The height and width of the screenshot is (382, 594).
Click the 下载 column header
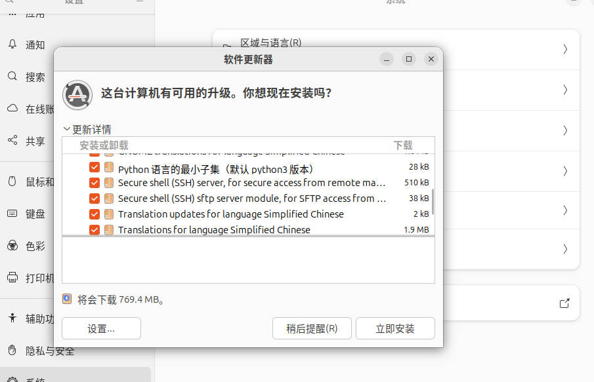pyautogui.click(x=403, y=145)
